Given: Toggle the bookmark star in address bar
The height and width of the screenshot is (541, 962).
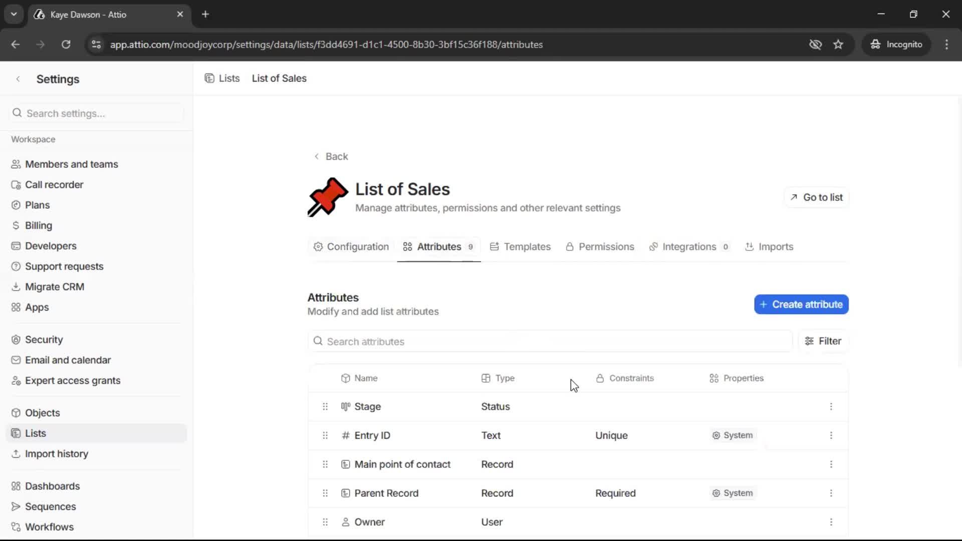Looking at the screenshot, I should [838, 44].
